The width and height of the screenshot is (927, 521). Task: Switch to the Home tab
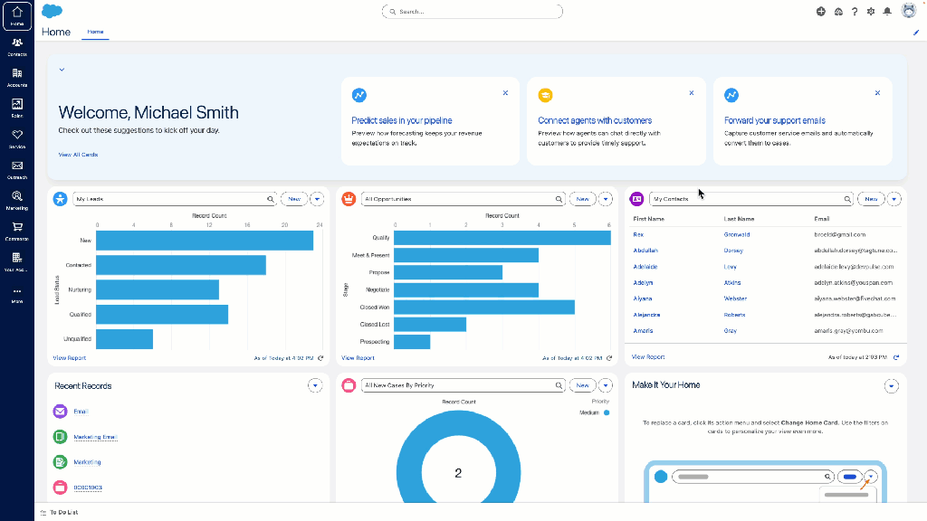(x=95, y=31)
